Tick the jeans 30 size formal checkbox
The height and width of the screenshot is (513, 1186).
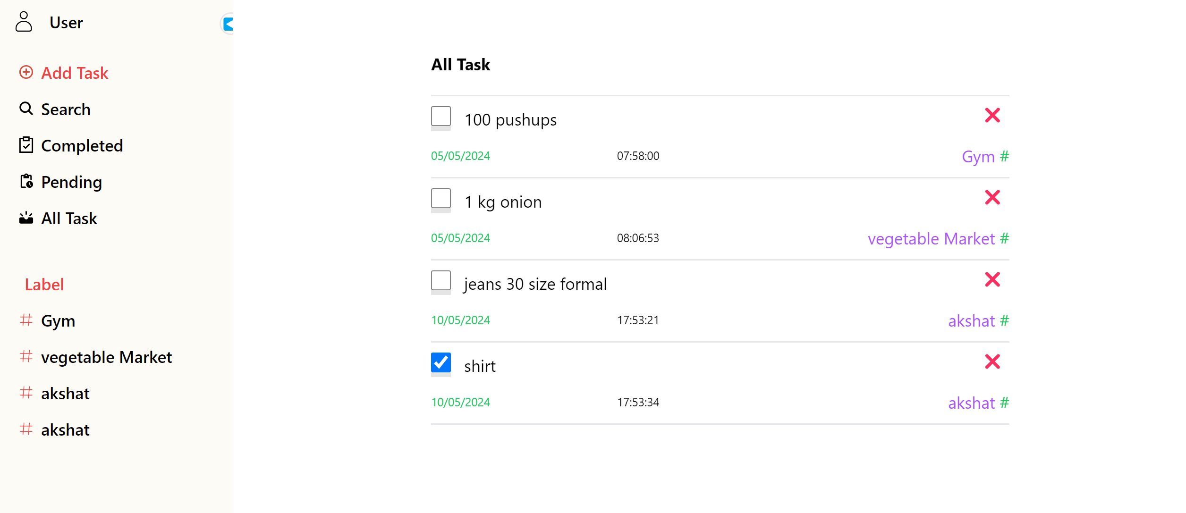[x=441, y=280]
